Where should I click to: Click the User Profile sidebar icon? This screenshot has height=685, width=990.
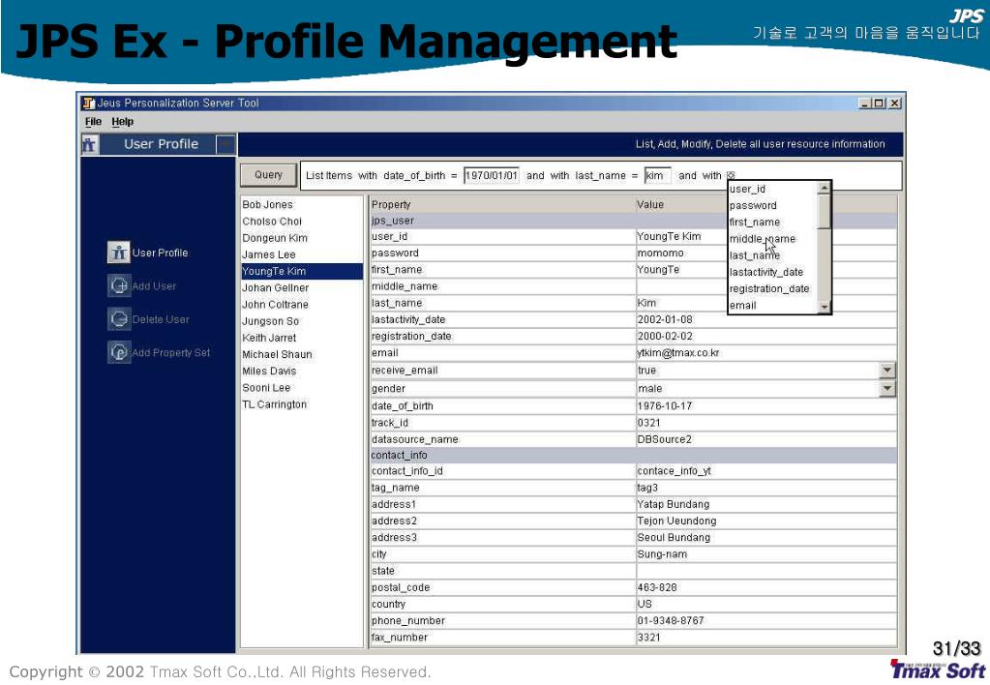[118, 253]
